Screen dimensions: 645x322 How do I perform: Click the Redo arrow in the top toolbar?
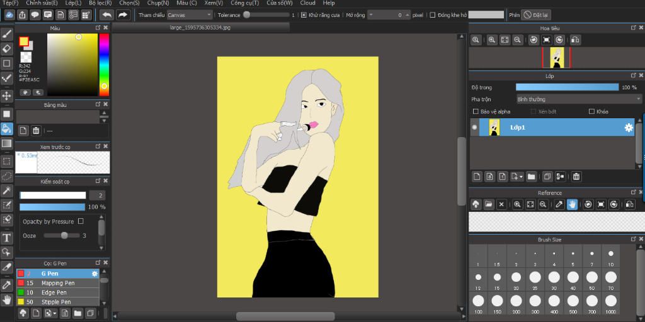pyautogui.click(x=123, y=15)
